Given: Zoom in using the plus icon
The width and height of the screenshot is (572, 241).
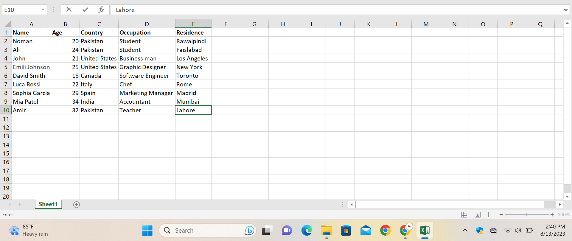Looking at the screenshot, I should click(552, 214).
